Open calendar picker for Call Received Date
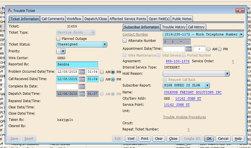The image size is (251, 148). click(82, 79)
